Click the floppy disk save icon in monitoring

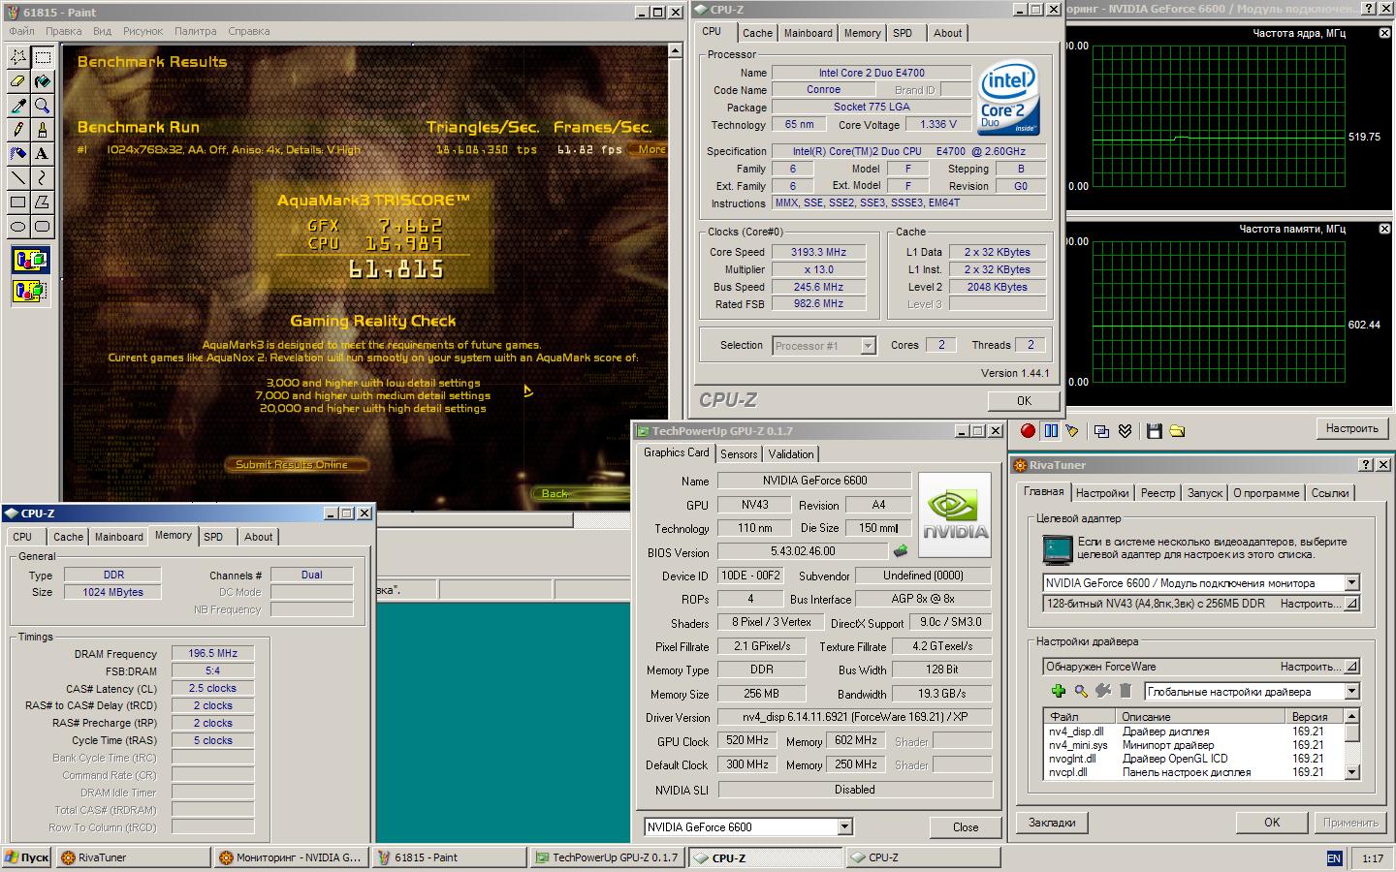point(1154,431)
